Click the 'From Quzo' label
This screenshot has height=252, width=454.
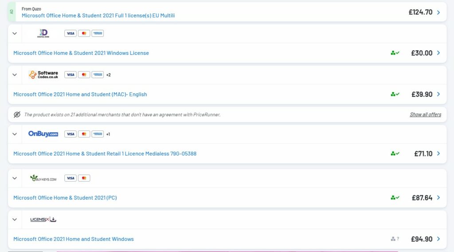coord(31,9)
